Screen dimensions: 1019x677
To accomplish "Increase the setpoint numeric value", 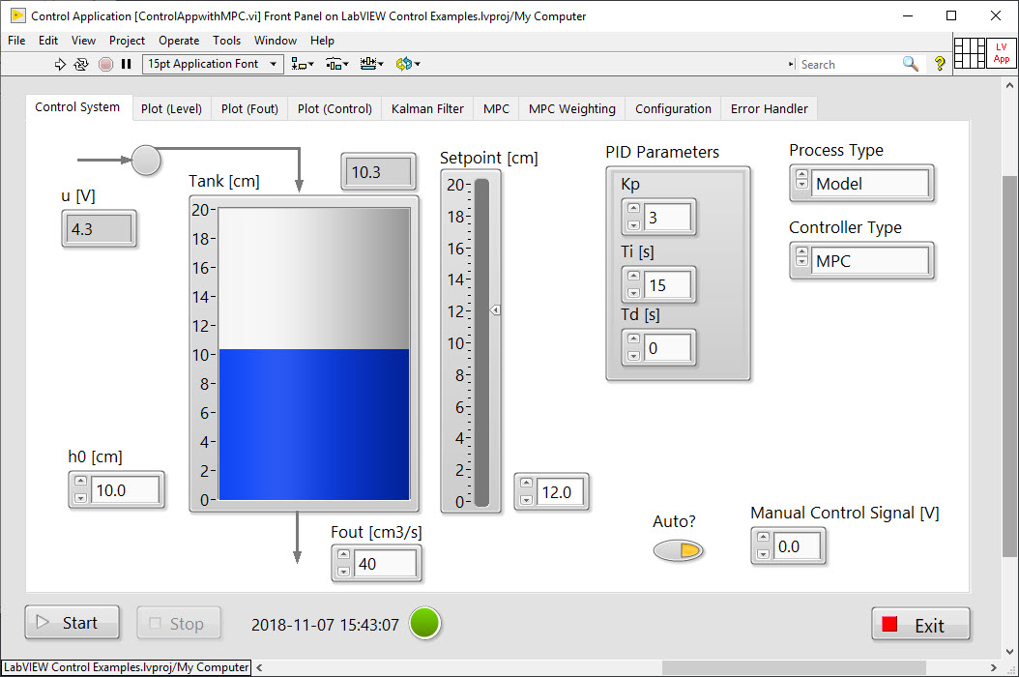I will (526, 483).
